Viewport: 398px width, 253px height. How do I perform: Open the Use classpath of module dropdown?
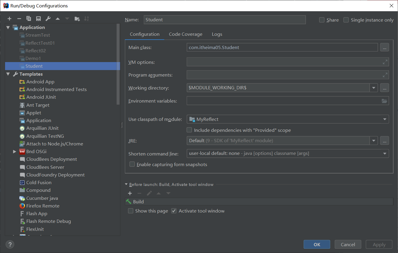click(x=288, y=119)
